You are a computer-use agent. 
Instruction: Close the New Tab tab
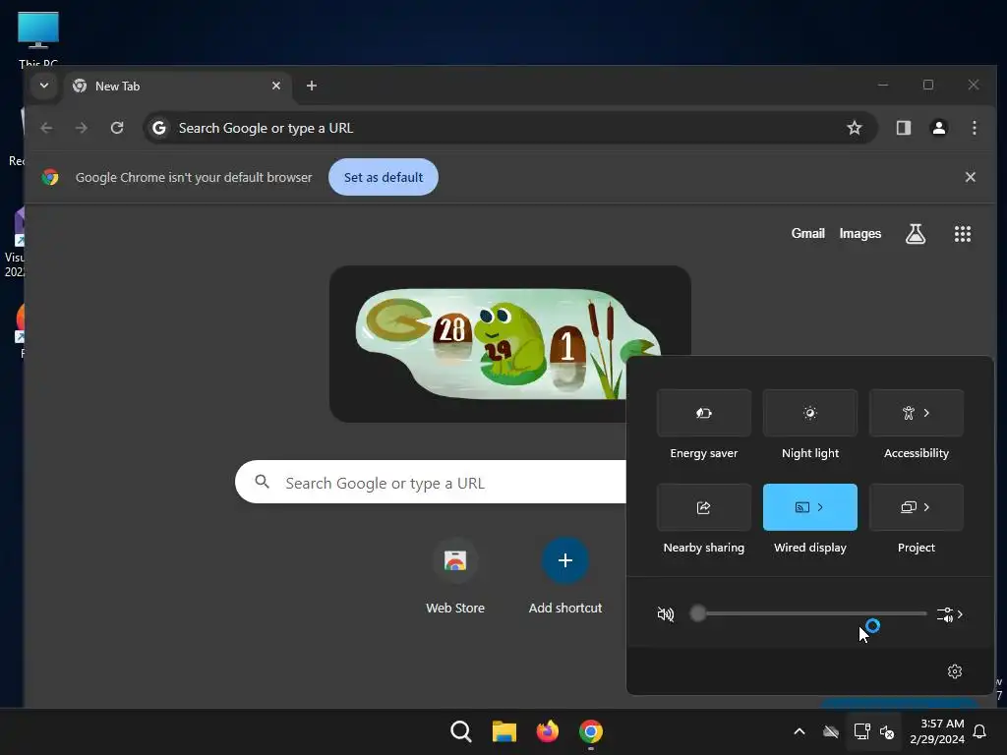(x=276, y=86)
